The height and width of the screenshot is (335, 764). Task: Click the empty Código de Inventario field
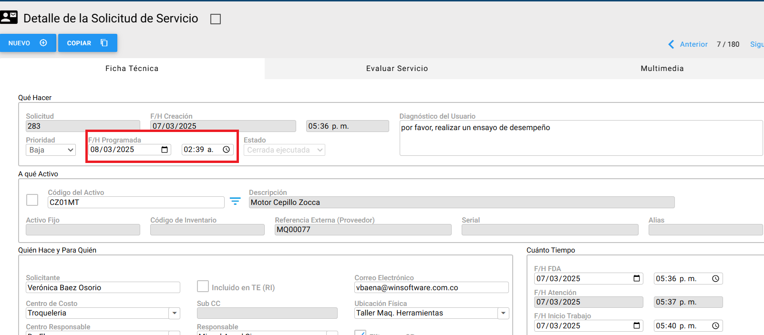click(x=207, y=230)
